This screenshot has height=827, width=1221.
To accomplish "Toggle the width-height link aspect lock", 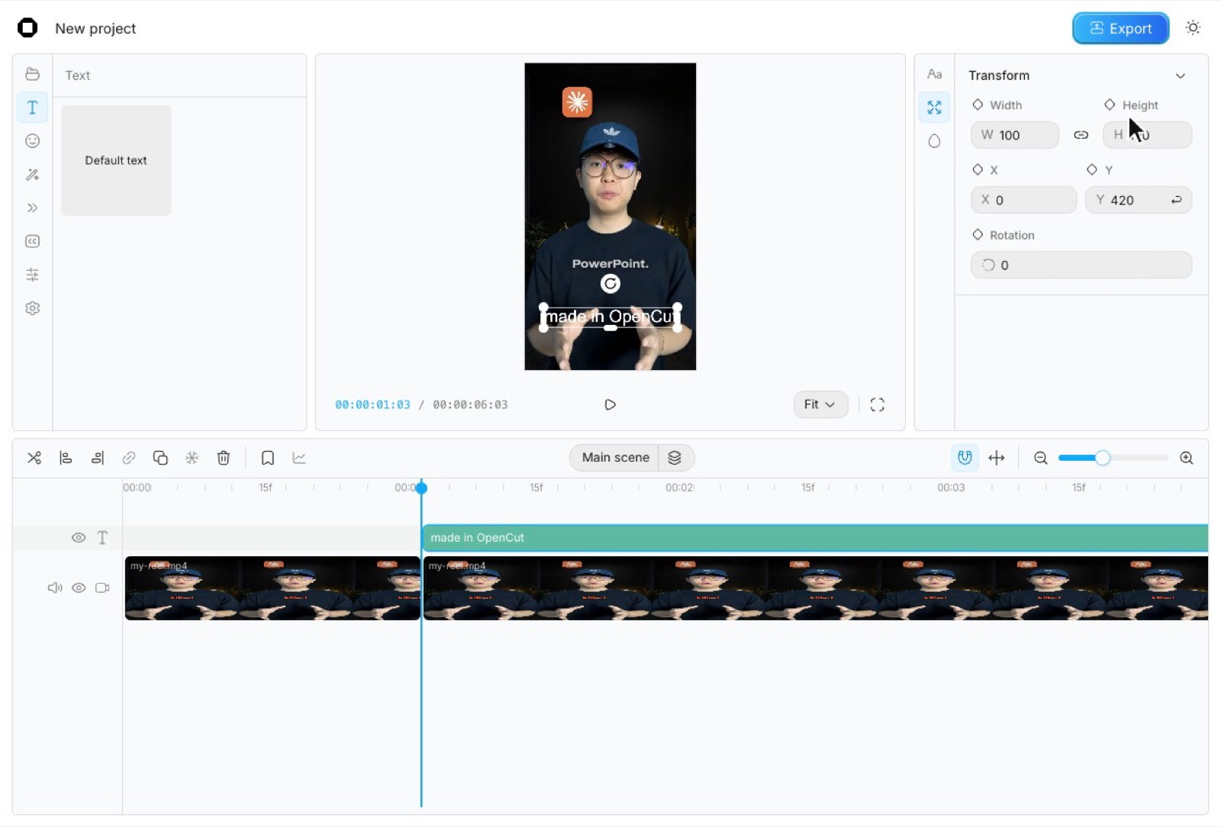I will 1081,135.
